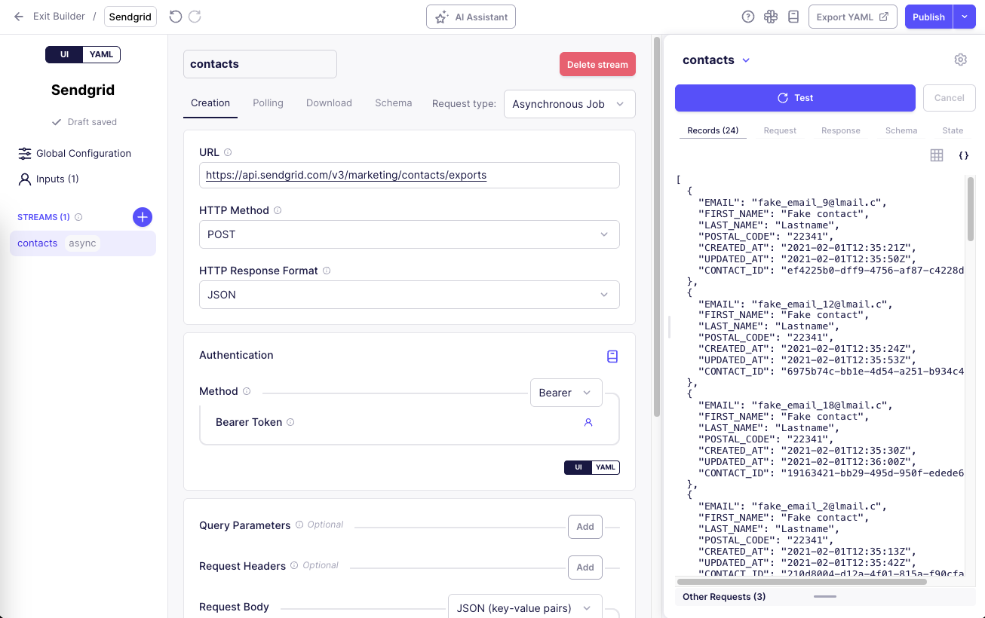Open the Request type dropdown
985x618 pixels.
[569, 104]
